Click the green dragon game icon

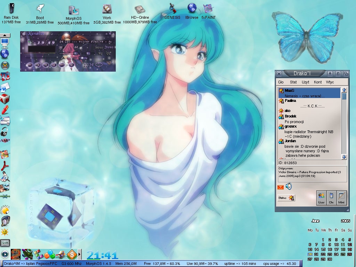pyautogui.click(x=27, y=254)
